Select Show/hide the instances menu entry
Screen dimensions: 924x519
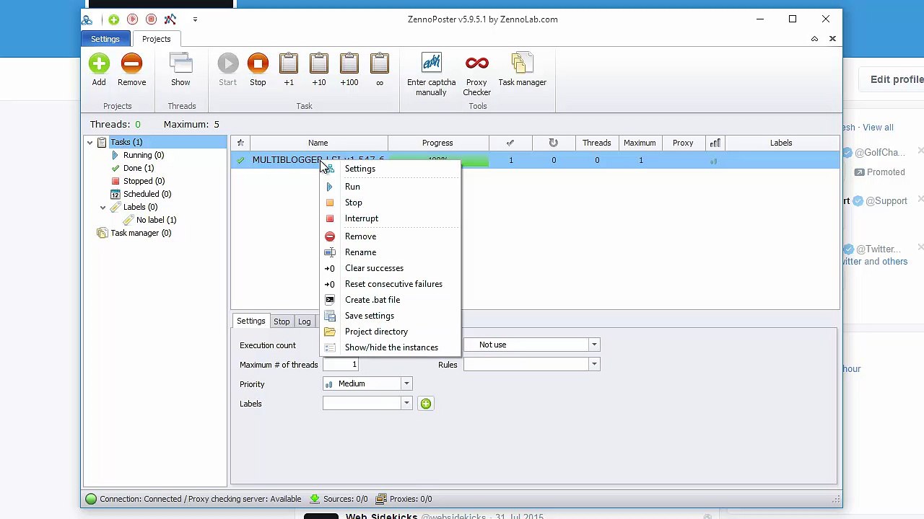(390, 347)
